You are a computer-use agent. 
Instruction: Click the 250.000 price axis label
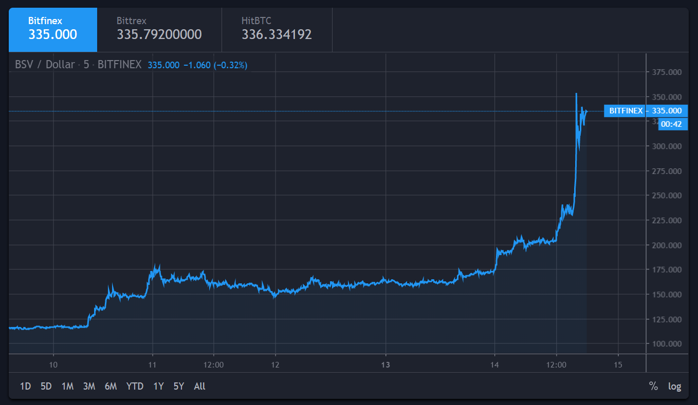pyautogui.click(x=667, y=196)
